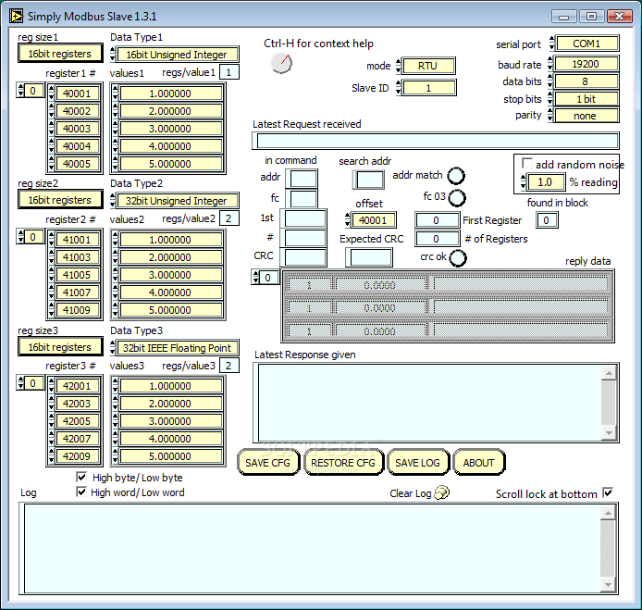This screenshot has width=642, height=610.
Task: Click the Log scrollbar down arrow
Action: point(608,585)
